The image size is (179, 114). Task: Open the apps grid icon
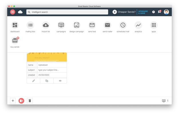pyautogui.click(x=154, y=25)
